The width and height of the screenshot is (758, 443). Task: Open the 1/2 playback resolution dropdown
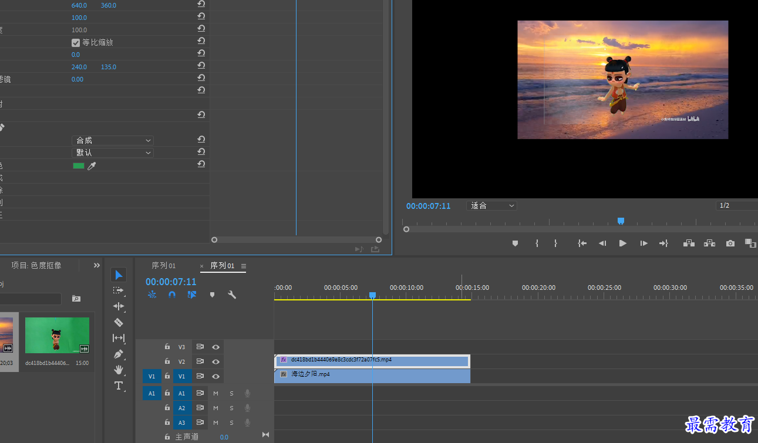pos(737,205)
